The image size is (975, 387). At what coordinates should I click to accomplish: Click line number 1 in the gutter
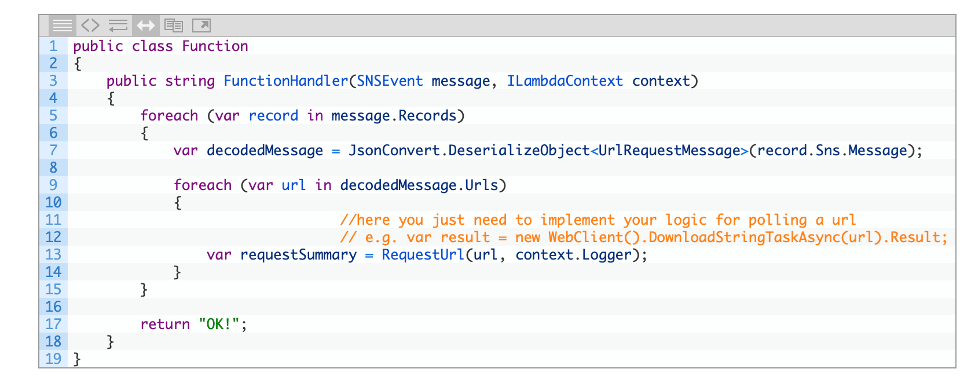click(53, 46)
